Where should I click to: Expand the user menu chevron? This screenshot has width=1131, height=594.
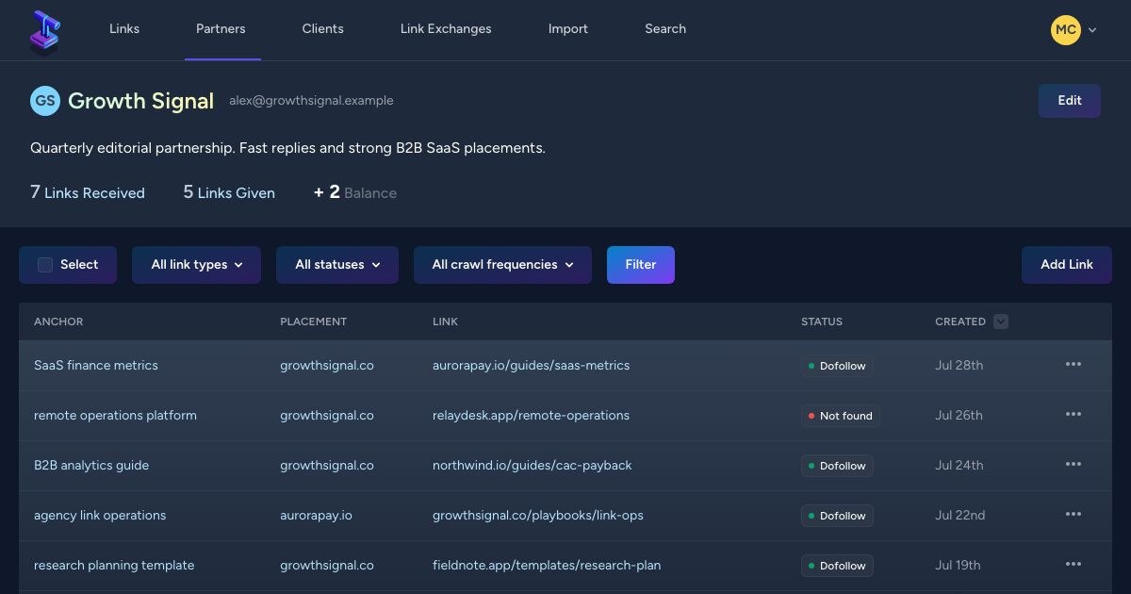pos(1092,30)
